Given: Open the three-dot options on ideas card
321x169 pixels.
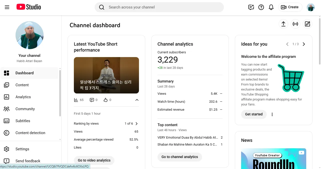Looking at the screenshot, I should (x=272, y=114).
